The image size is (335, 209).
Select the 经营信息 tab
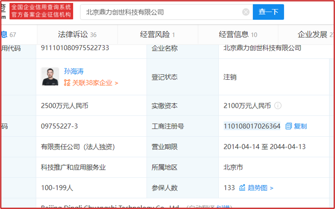click(238, 34)
